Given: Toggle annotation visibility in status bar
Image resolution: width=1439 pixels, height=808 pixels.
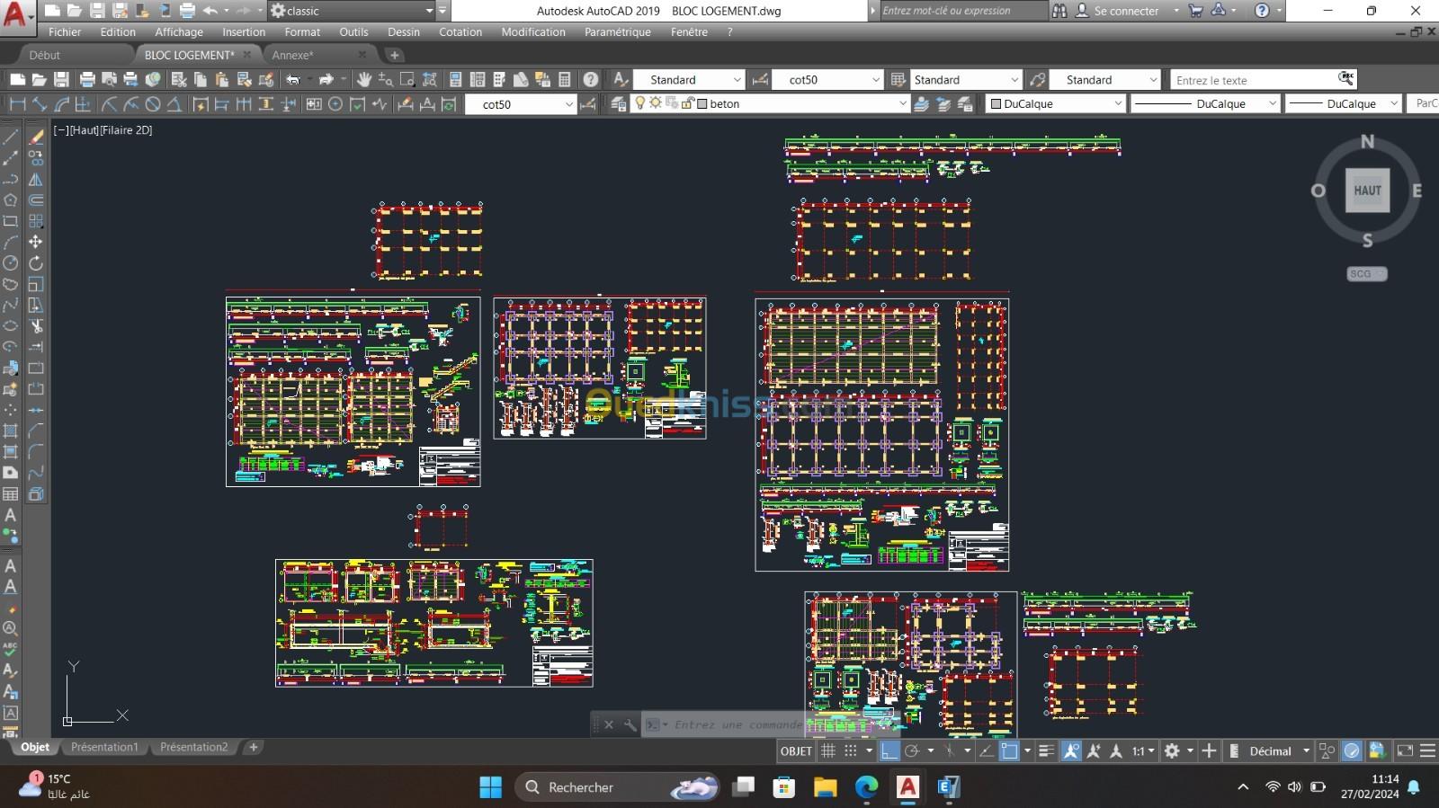Looking at the screenshot, I should pyautogui.click(x=1071, y=750).
